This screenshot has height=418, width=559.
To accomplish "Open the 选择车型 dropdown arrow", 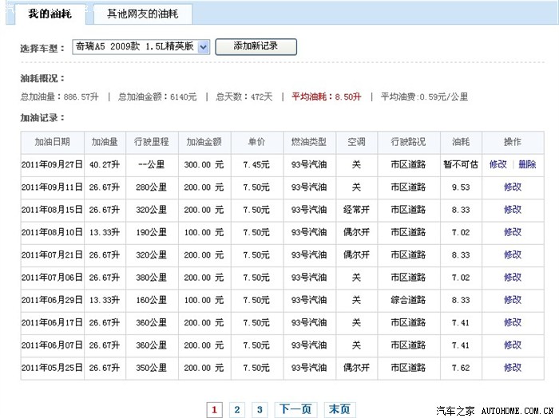I will point(203,47).
